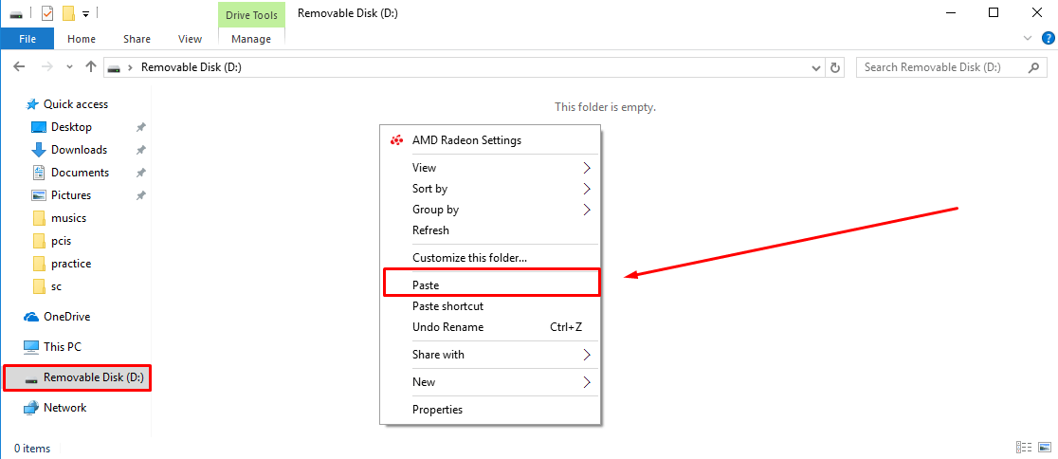
Task: Switch to large icons view in status bar
Action: pyautogui.click(x=1044, y=448)
